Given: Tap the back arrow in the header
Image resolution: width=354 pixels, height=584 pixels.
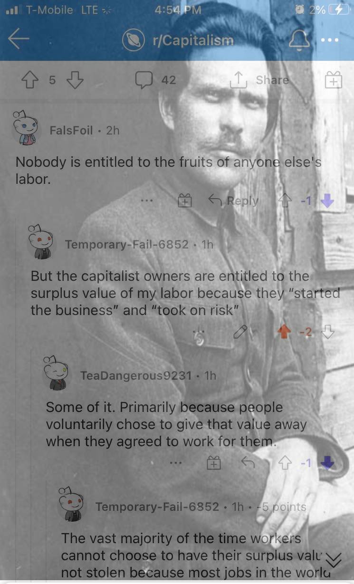Looking at the screenshot, I should click(19, 39).
